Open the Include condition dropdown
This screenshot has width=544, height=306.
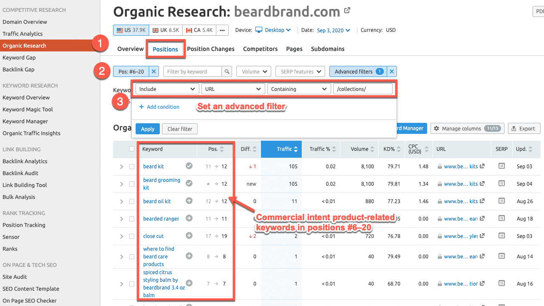coord(167,89)
